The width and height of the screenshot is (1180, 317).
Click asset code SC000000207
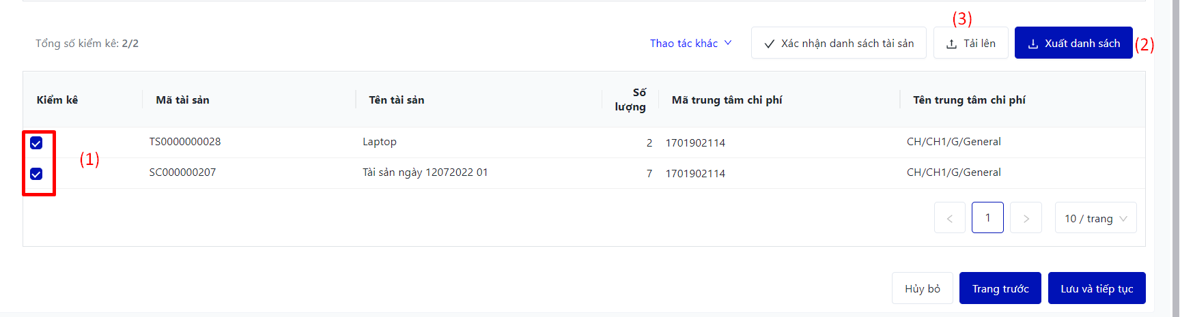(x=182, y=172)
